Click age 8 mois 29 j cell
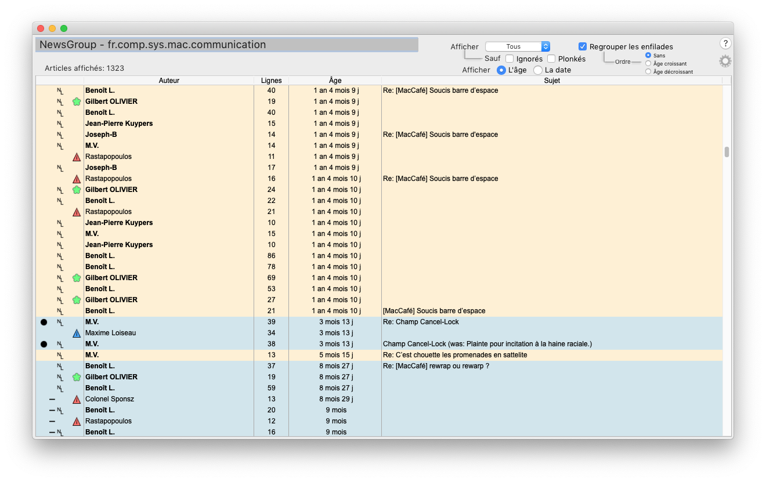This screenshot has height=482, width=766. pyautogui.click(x=336, y=399)
